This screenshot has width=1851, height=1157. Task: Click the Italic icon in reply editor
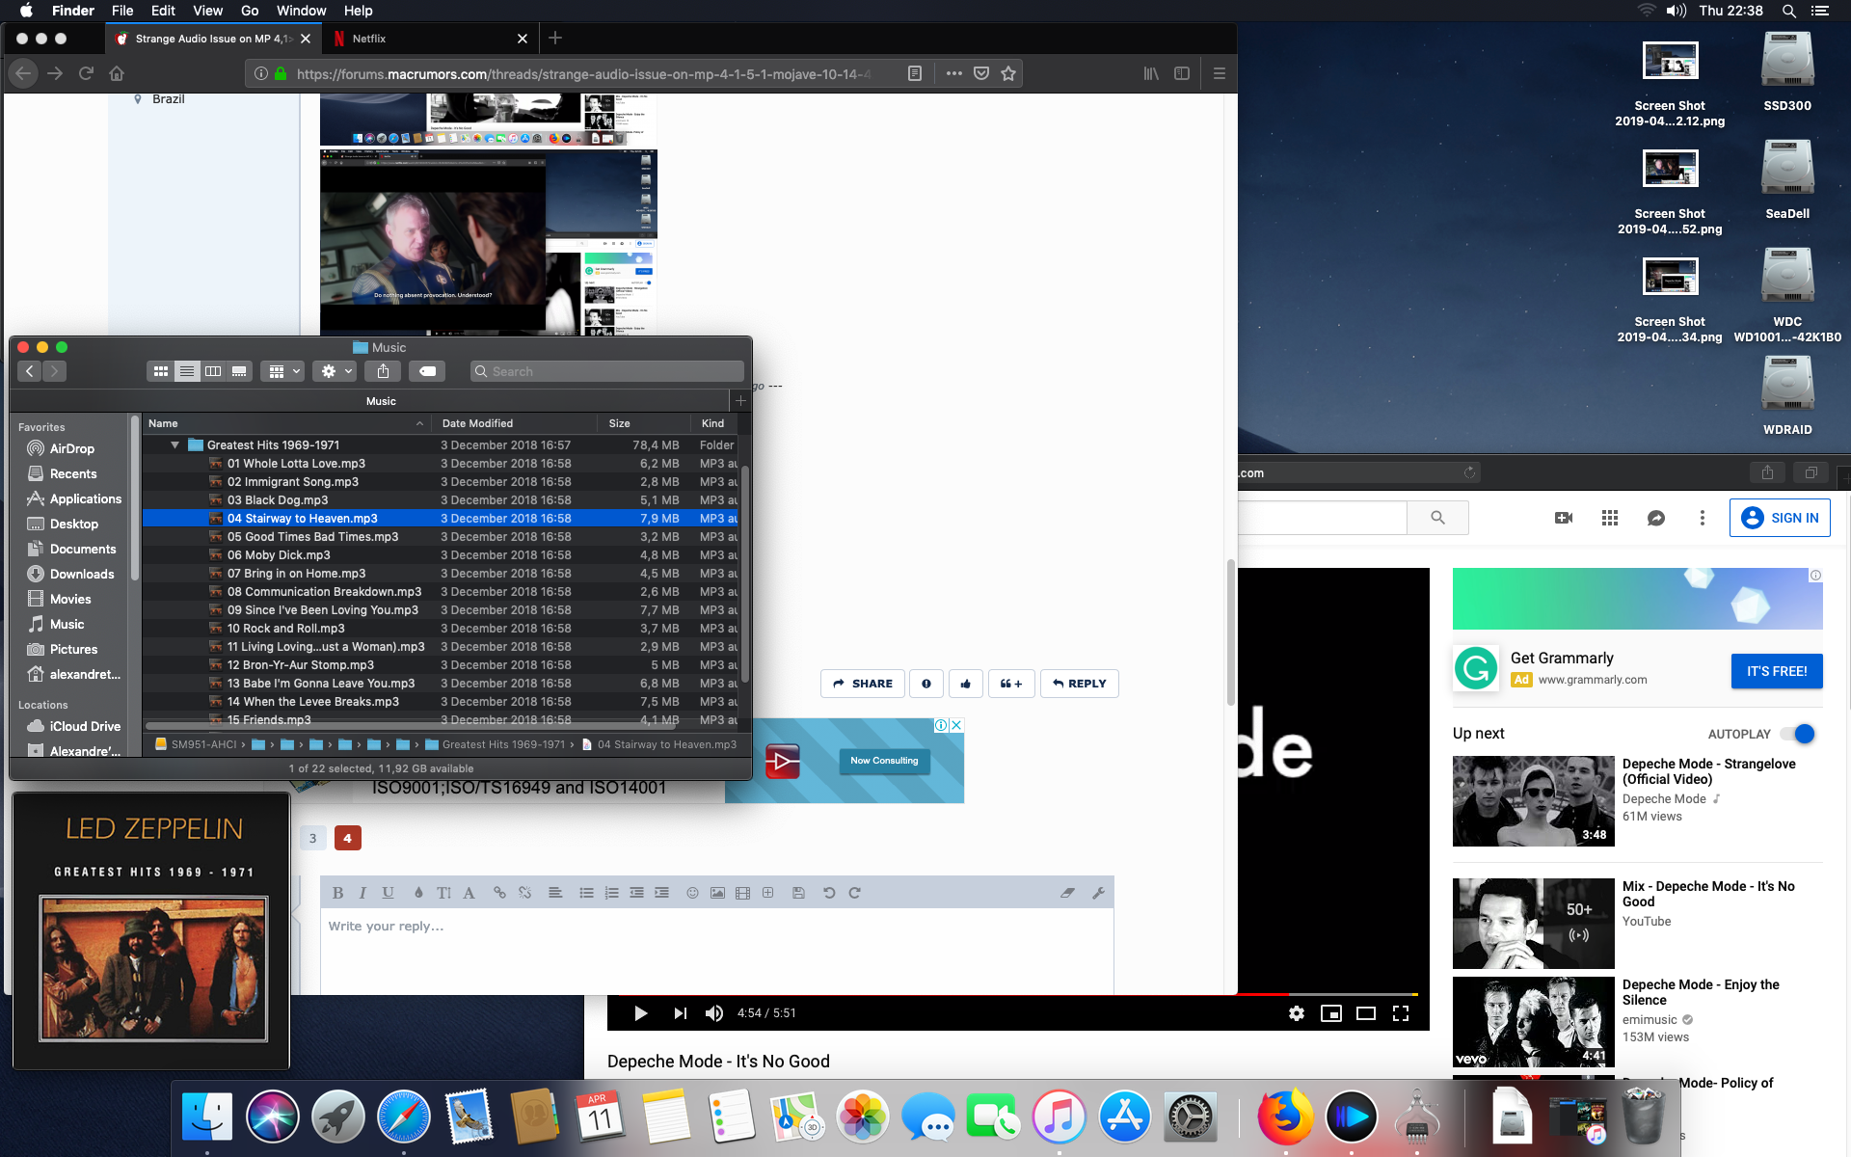pos(362,893)
